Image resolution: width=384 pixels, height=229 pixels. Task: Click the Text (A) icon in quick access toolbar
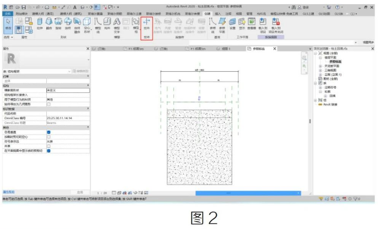point(75,8)
